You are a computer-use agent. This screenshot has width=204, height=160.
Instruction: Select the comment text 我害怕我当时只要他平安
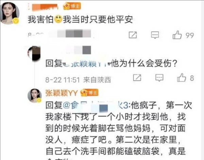coord(80,19)
